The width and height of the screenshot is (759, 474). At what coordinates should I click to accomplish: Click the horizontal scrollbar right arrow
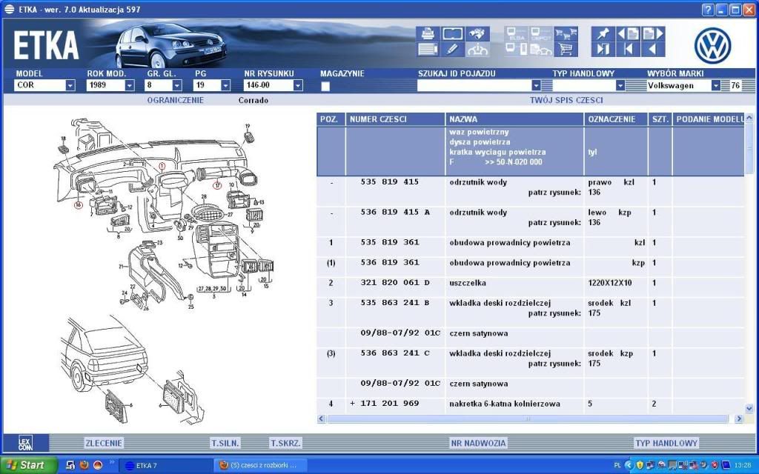tap(739, 419)
